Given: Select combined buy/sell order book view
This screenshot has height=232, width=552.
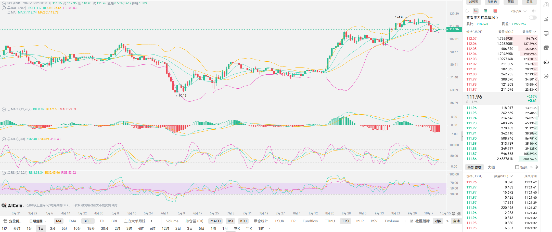Looking at the screenshot, I should click(476, 11).
